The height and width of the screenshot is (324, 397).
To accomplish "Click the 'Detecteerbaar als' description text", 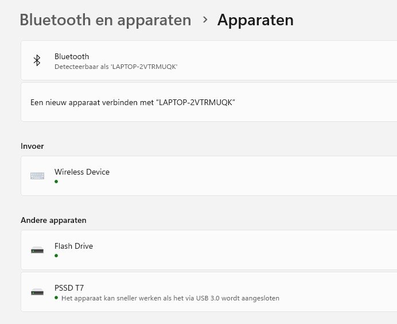I will [x=116, y=67].
